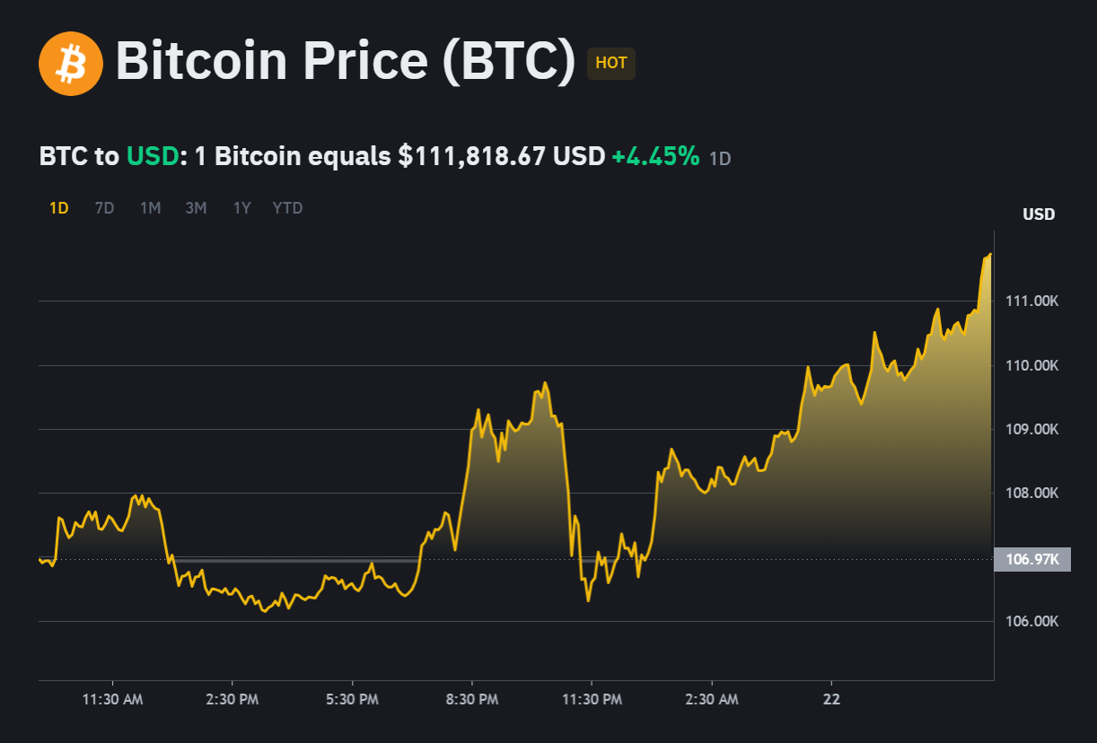Click the 8:30 PM time axis label
1097x743 pixels.
click(x=472, y=699)
